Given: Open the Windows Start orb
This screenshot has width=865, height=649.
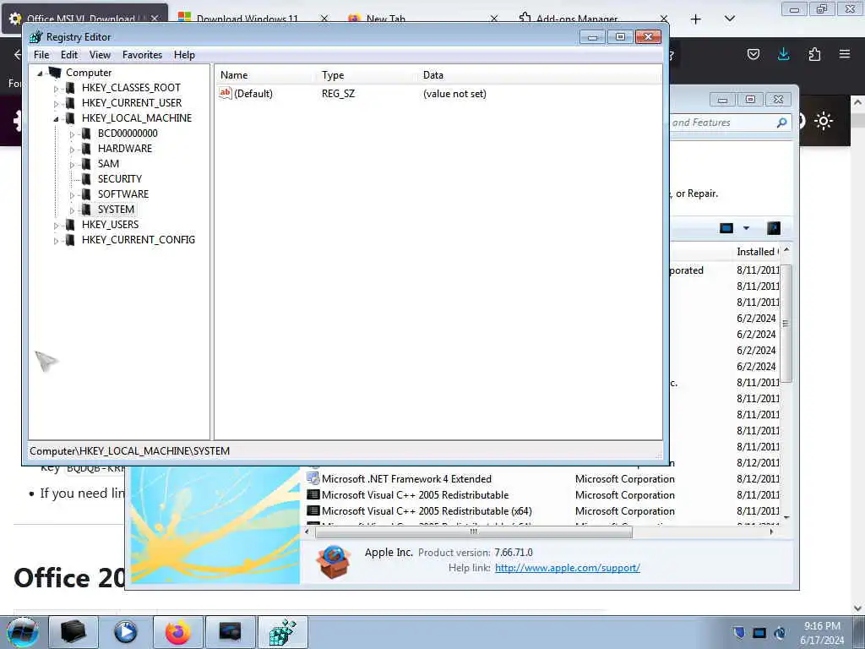Looking at the screenshot, I should coord(23,632).
